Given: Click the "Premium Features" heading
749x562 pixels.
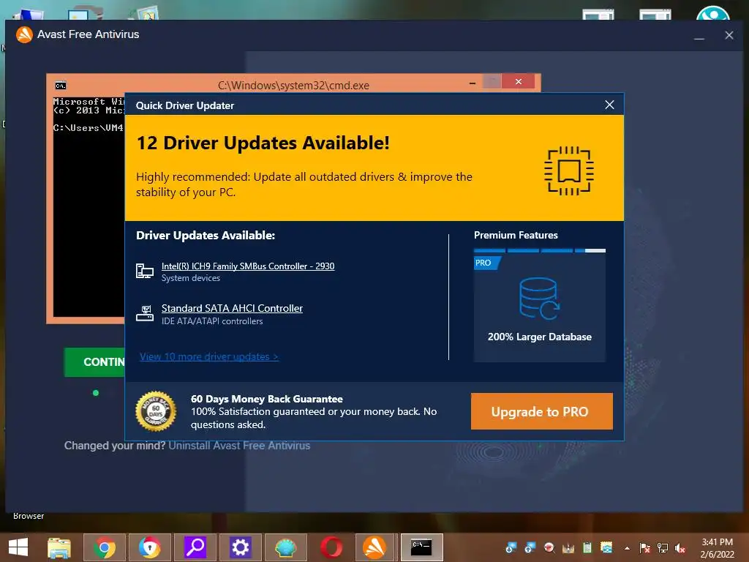Looking at the screenshot, I should (x=516, y=235).
